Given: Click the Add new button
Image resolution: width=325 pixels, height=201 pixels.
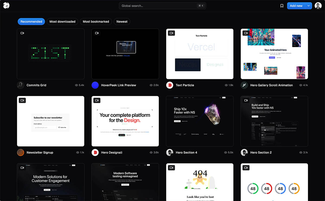Looking at the screenshot, I should click(x=296, y=6).
